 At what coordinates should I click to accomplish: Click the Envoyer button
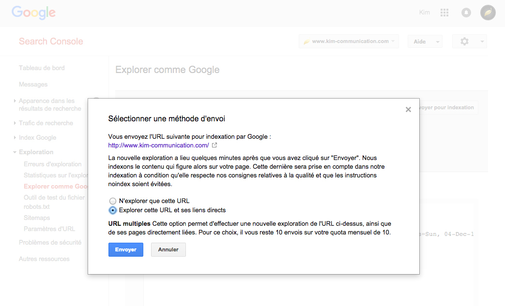pos(125,250)
